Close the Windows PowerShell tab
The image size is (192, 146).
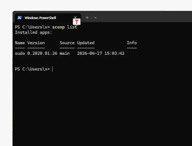(x=75, y=17)
